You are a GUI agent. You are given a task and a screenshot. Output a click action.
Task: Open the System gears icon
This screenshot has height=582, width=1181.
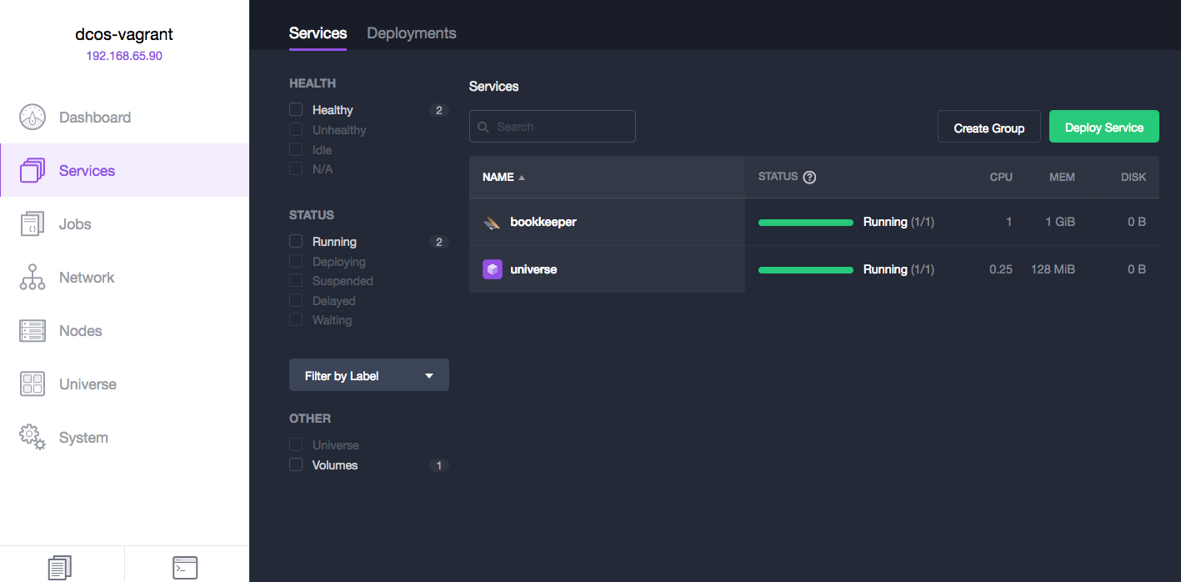[x=33, y=438]
